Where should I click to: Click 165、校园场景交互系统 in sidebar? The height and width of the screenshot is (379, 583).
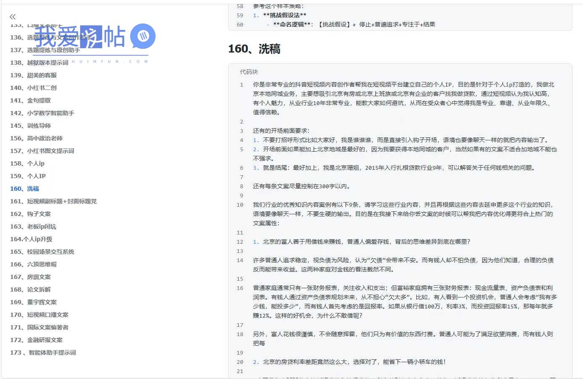(x=42, y=252)
